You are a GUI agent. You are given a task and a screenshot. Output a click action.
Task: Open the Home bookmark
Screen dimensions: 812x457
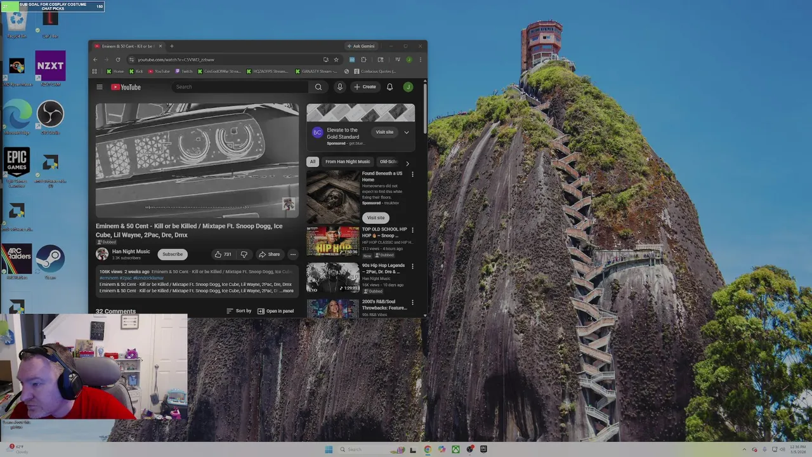point(115,71)
